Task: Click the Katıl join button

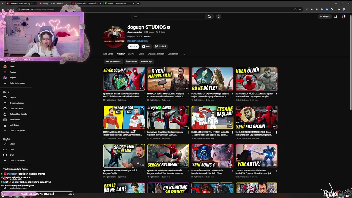Action: click(x=146, y=46)
